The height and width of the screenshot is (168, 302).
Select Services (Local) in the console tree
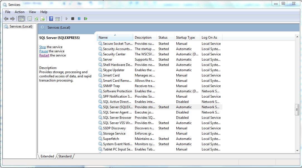pyautogui.click(x=21, y=26)
